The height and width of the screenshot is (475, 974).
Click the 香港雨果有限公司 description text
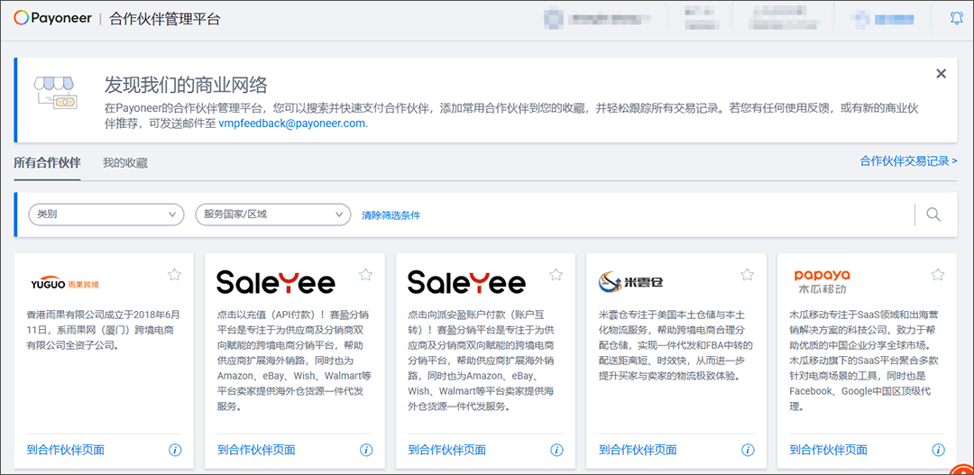pyautogui.click(x=104, y=329)
